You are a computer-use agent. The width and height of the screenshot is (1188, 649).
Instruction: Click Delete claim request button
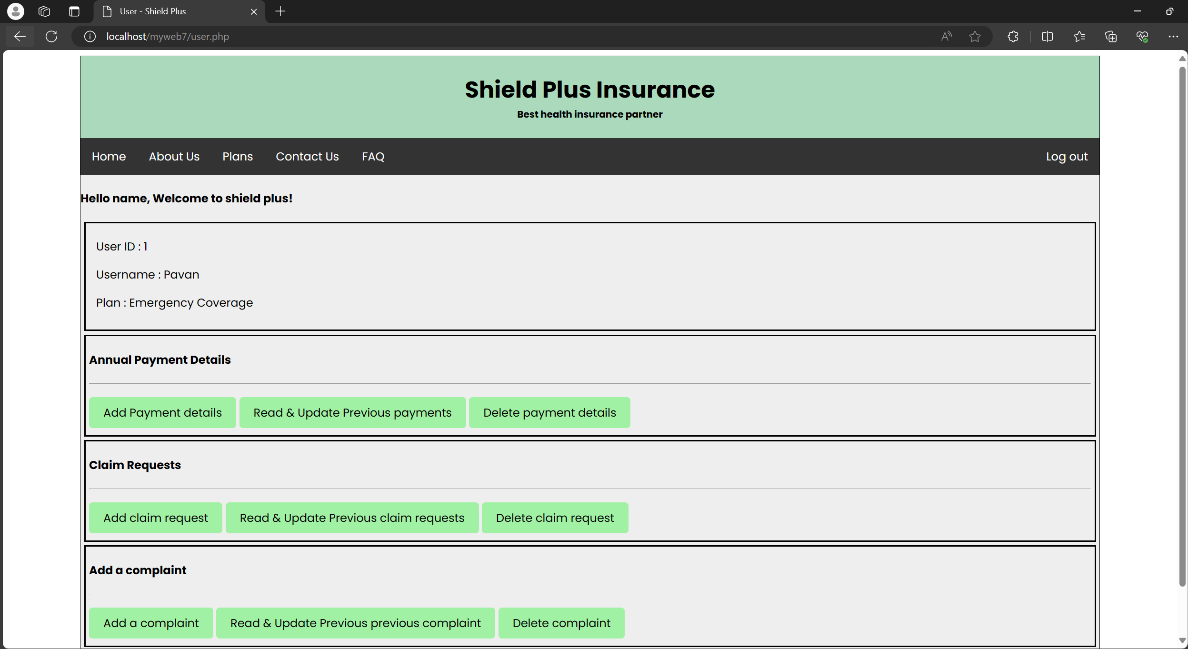(x=555, y=518)
